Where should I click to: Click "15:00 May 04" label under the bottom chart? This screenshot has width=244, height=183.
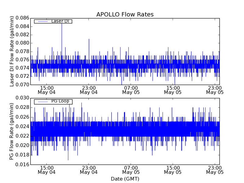tap(46, 170)
